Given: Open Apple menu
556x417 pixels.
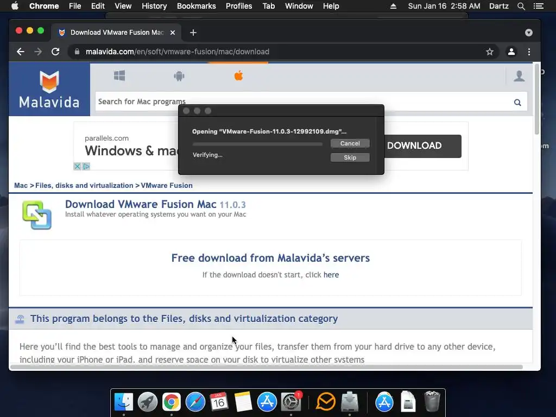Looking at the screenshot, I should click(x=15, y=6).
